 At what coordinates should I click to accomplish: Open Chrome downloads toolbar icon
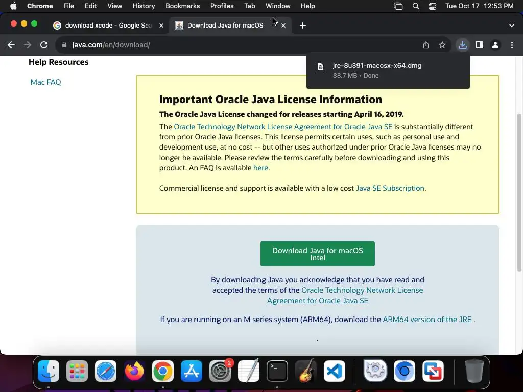coord(463,45)
